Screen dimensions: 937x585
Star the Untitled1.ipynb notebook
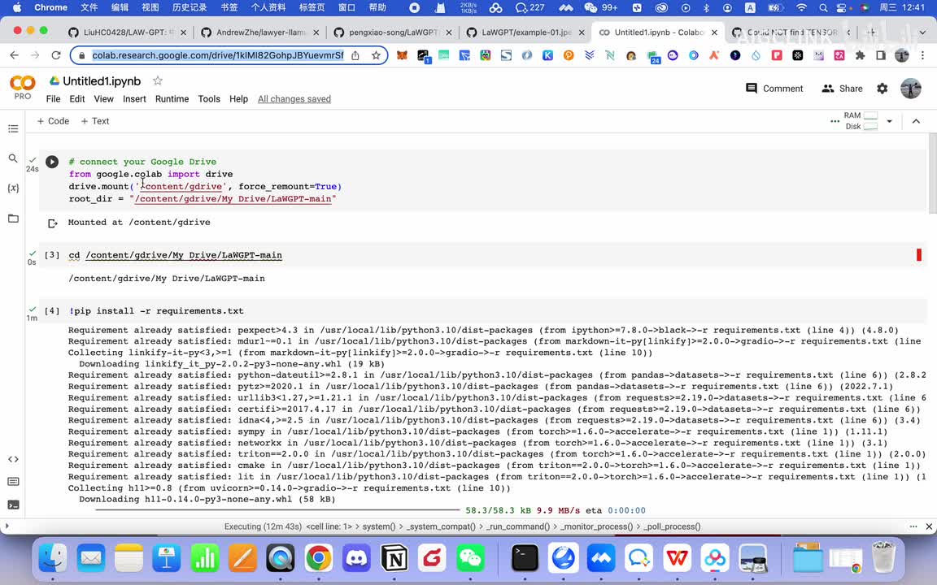tap(158, 81)
